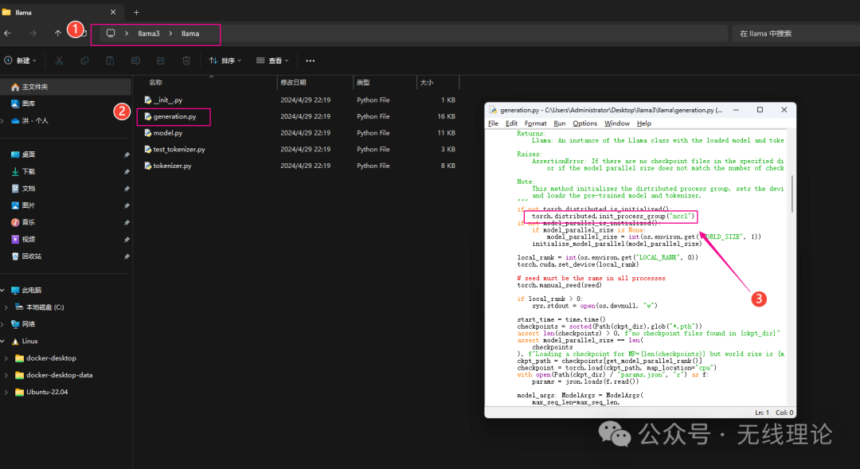This screenshot has width=860, height=469.
Task: Click the pin icon next to 回收站
Action: 127,256
